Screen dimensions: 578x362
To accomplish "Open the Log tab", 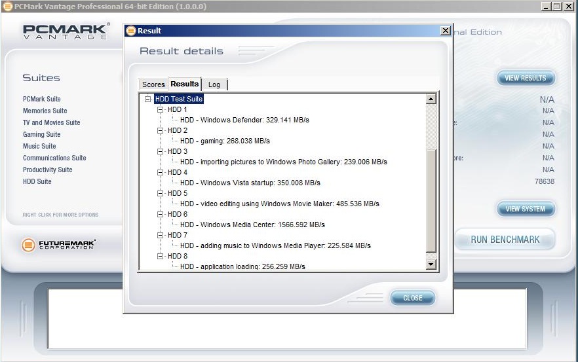I will [x=214, y=84].
